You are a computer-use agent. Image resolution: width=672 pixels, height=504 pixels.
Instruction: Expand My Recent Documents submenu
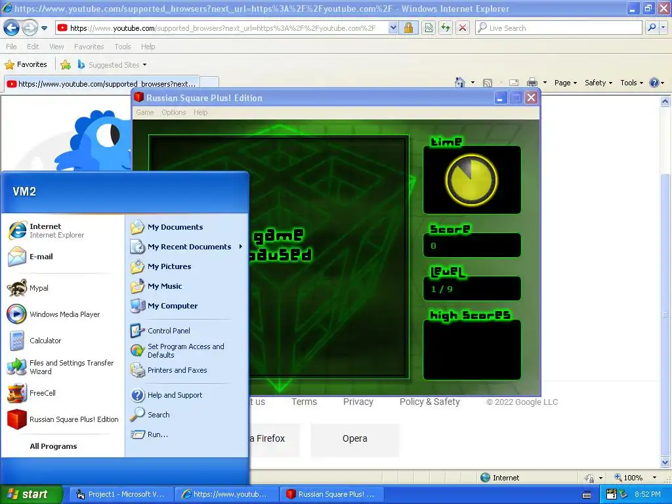186,247
